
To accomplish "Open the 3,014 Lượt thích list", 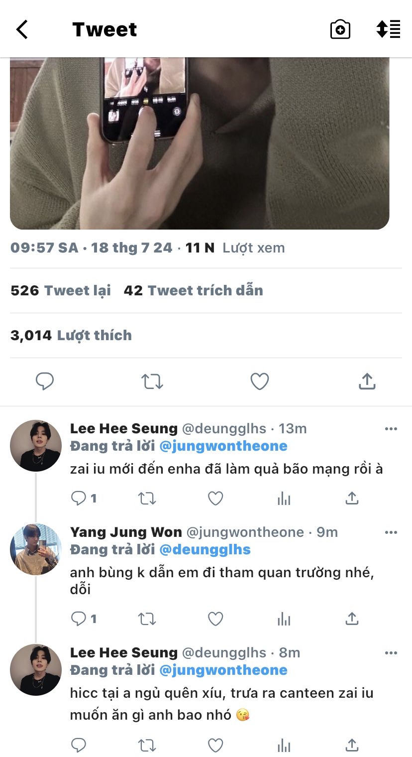I will [x=71, y=335].
